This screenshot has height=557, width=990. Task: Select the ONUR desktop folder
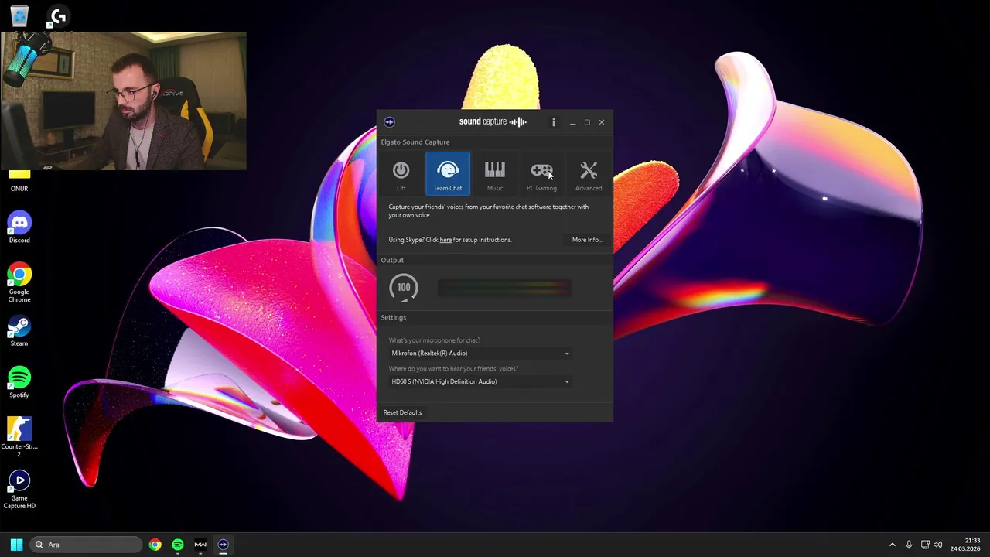pyautogui.click(x=19, y=181)
